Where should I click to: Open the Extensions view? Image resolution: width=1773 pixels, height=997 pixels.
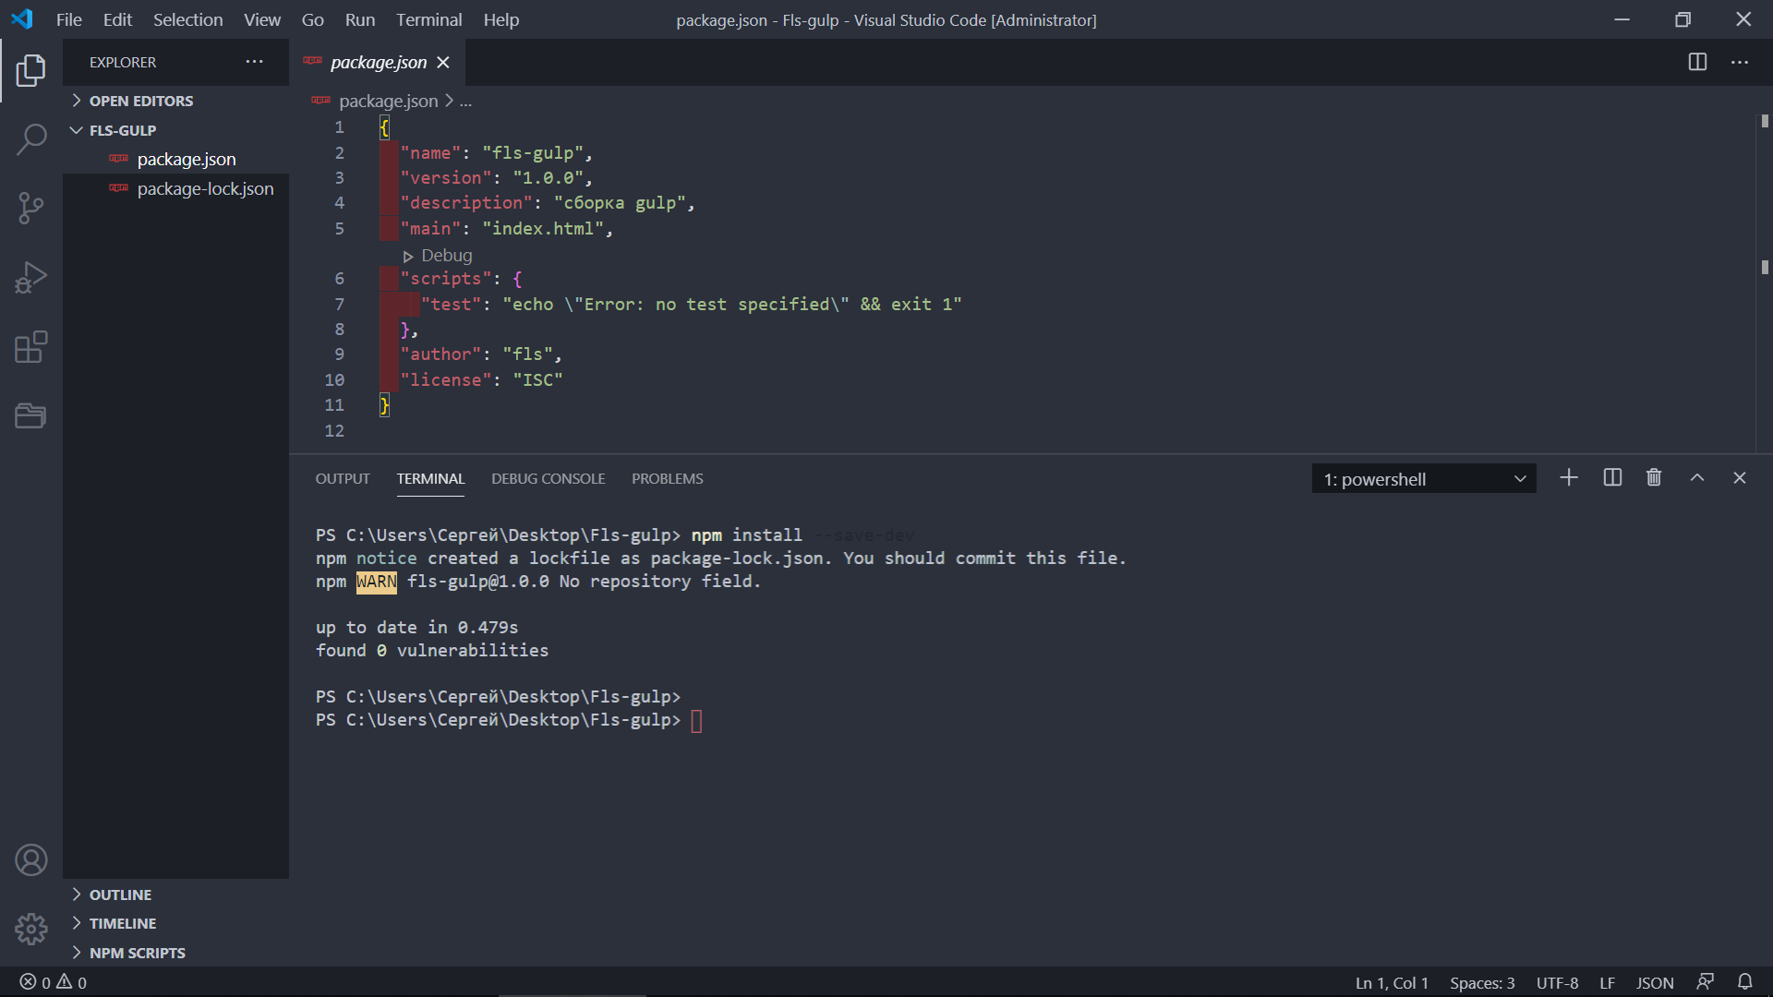tap(30, 347)
